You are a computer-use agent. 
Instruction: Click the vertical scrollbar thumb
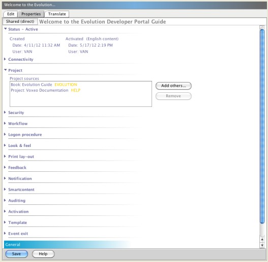click(x=262, y=126)
